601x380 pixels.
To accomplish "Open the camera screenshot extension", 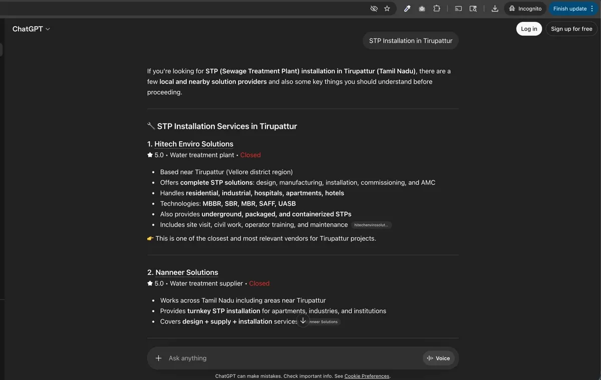I will (422, 8).
